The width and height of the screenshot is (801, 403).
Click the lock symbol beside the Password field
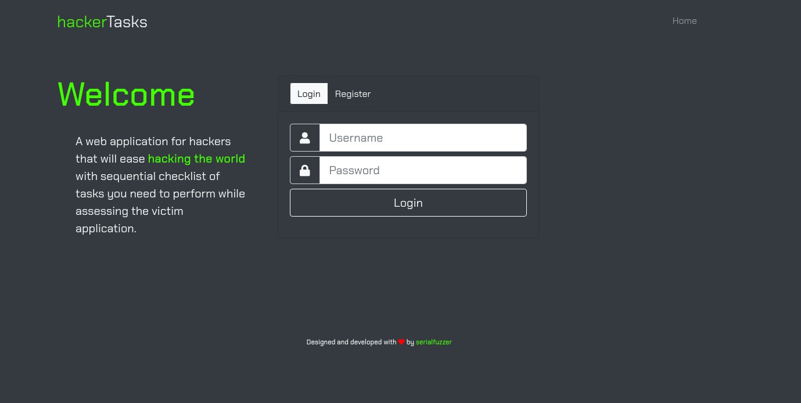coord(304,170)
